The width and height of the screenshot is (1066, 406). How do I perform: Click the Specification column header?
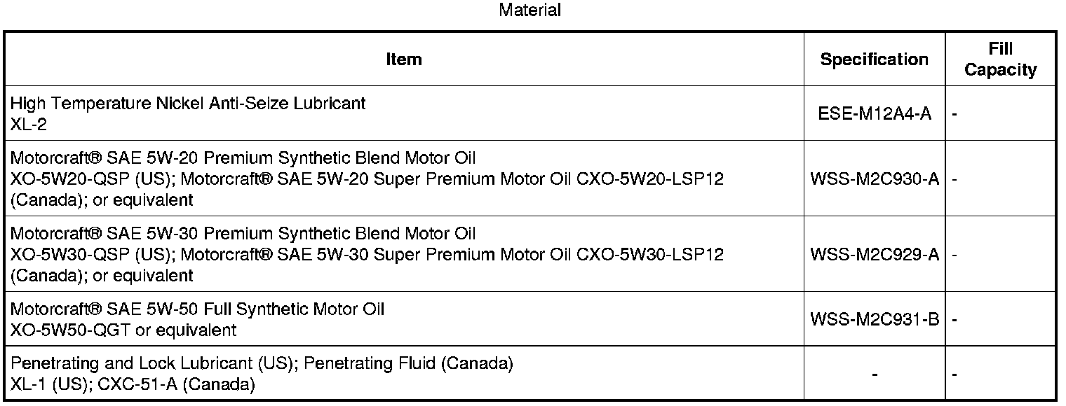[x=874, y=59]
